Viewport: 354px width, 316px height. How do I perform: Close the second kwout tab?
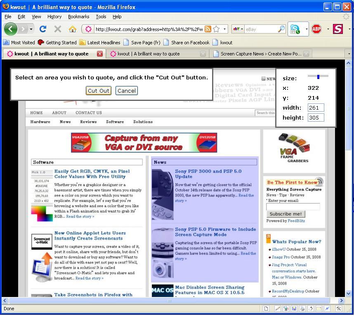click(x=203, y=54)
